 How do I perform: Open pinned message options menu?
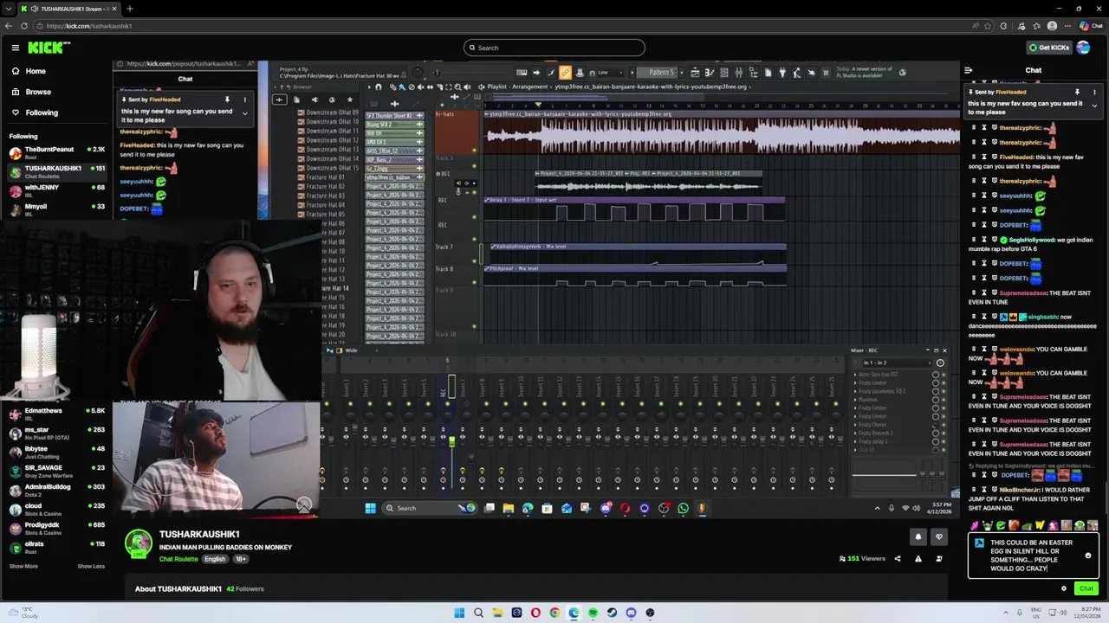(x=1094, y=92)
